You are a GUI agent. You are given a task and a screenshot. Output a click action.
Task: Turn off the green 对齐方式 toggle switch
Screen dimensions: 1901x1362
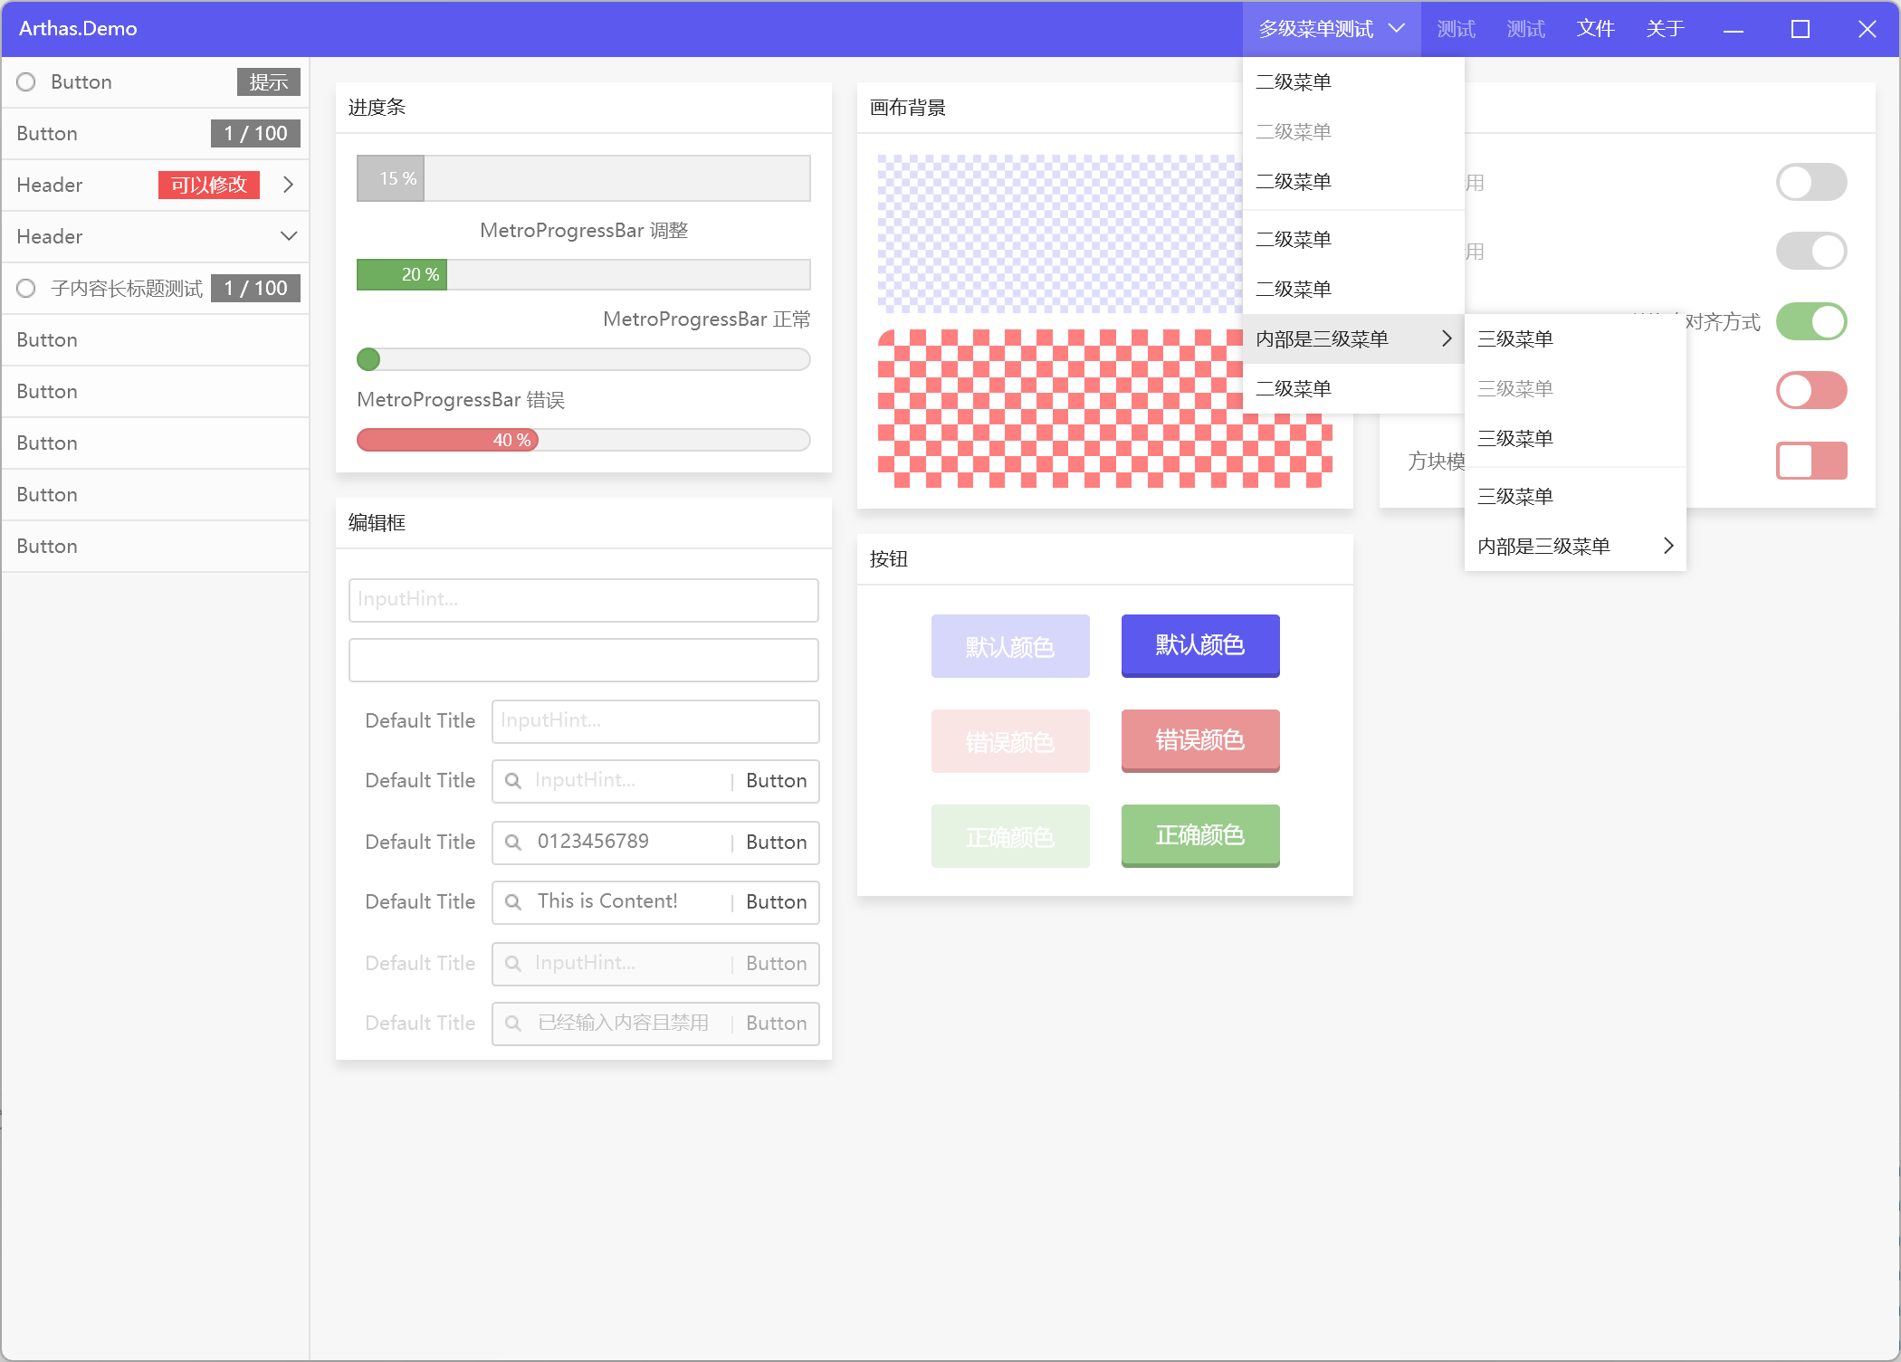[1810, 321]
